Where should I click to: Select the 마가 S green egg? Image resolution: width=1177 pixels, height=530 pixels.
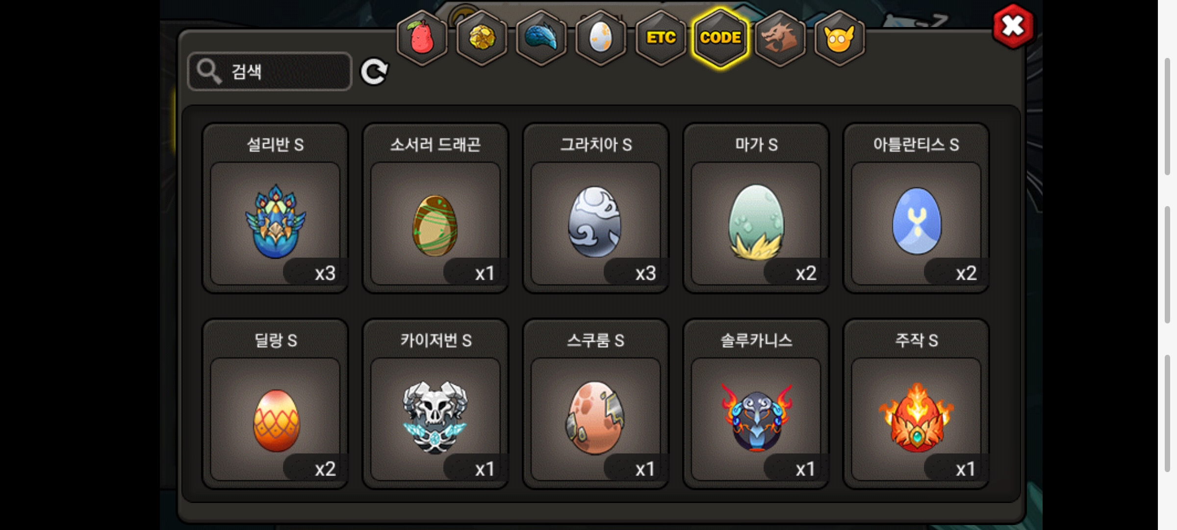pyautogui.click(x=756, y=208)
